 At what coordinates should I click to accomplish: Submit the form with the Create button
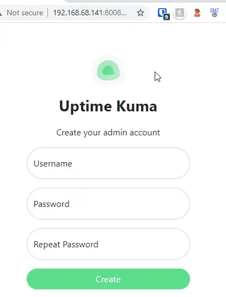pyautogui.click(x=108, y=279)
